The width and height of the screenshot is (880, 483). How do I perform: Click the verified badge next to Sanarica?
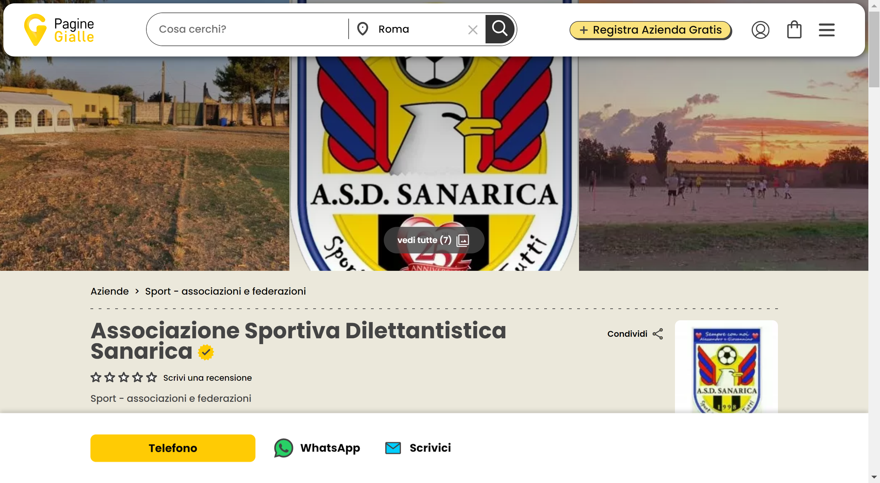click(206, 352)
